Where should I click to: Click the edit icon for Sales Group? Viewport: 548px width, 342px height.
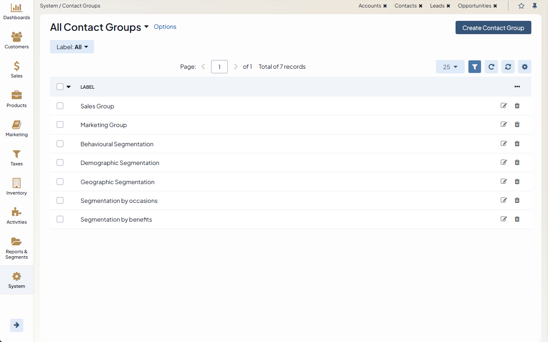pyautogui.click(x=503, y=106)
